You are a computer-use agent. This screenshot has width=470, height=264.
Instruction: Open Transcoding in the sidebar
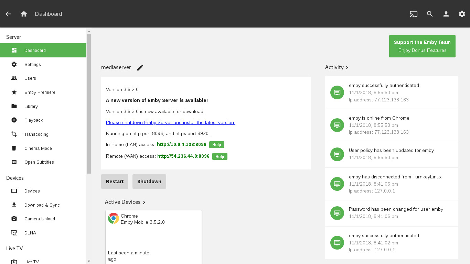pos(36,134)
